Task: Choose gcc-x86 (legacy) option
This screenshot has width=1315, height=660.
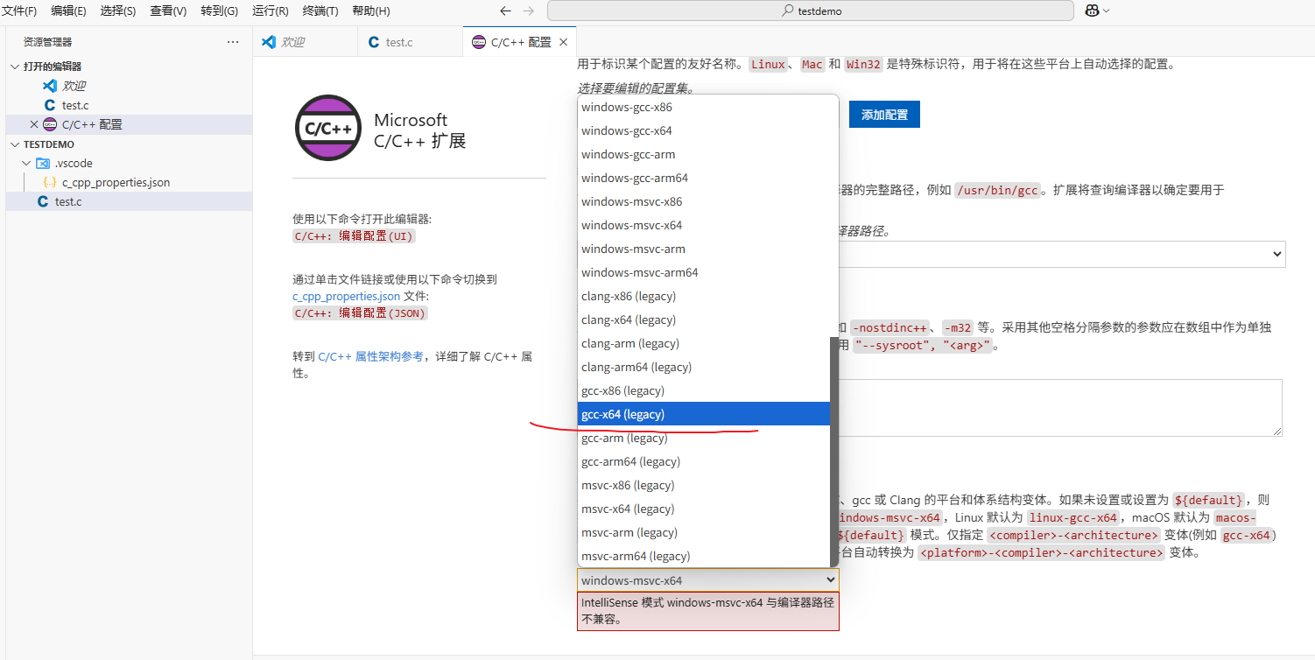Action: tap(704, 390)
